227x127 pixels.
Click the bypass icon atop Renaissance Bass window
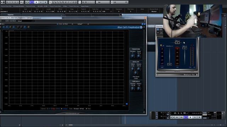(x=158, y=29)
